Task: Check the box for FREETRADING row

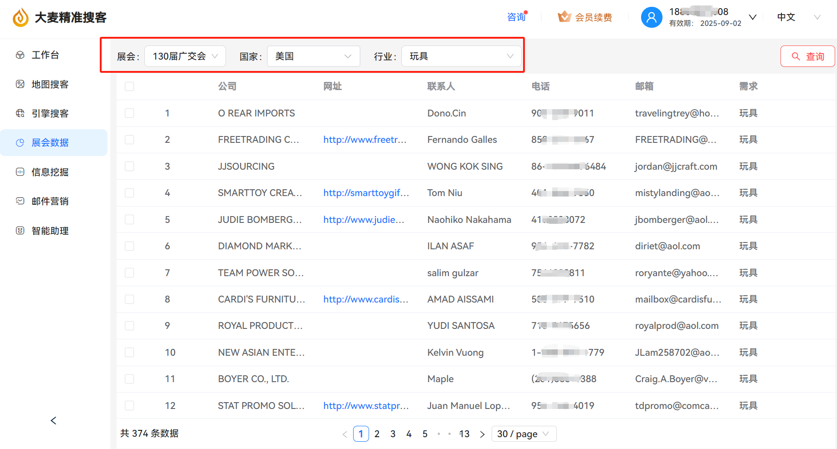Action: click(129, 140)
